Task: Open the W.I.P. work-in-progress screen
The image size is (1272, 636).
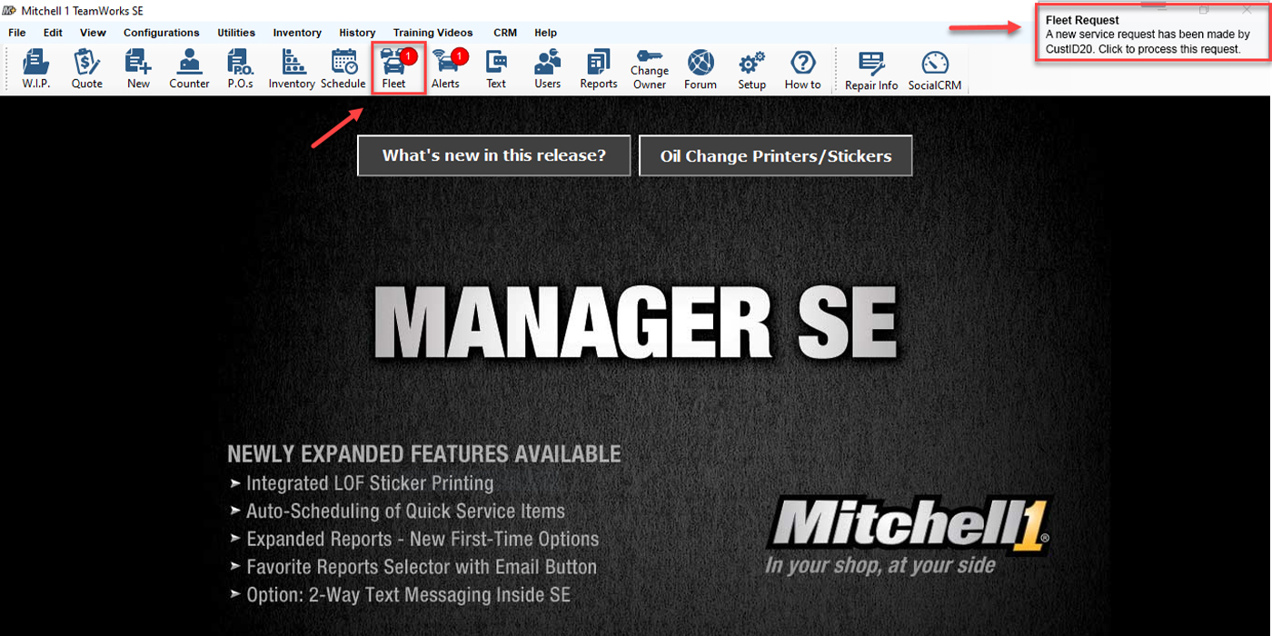Action: (36, 70)
